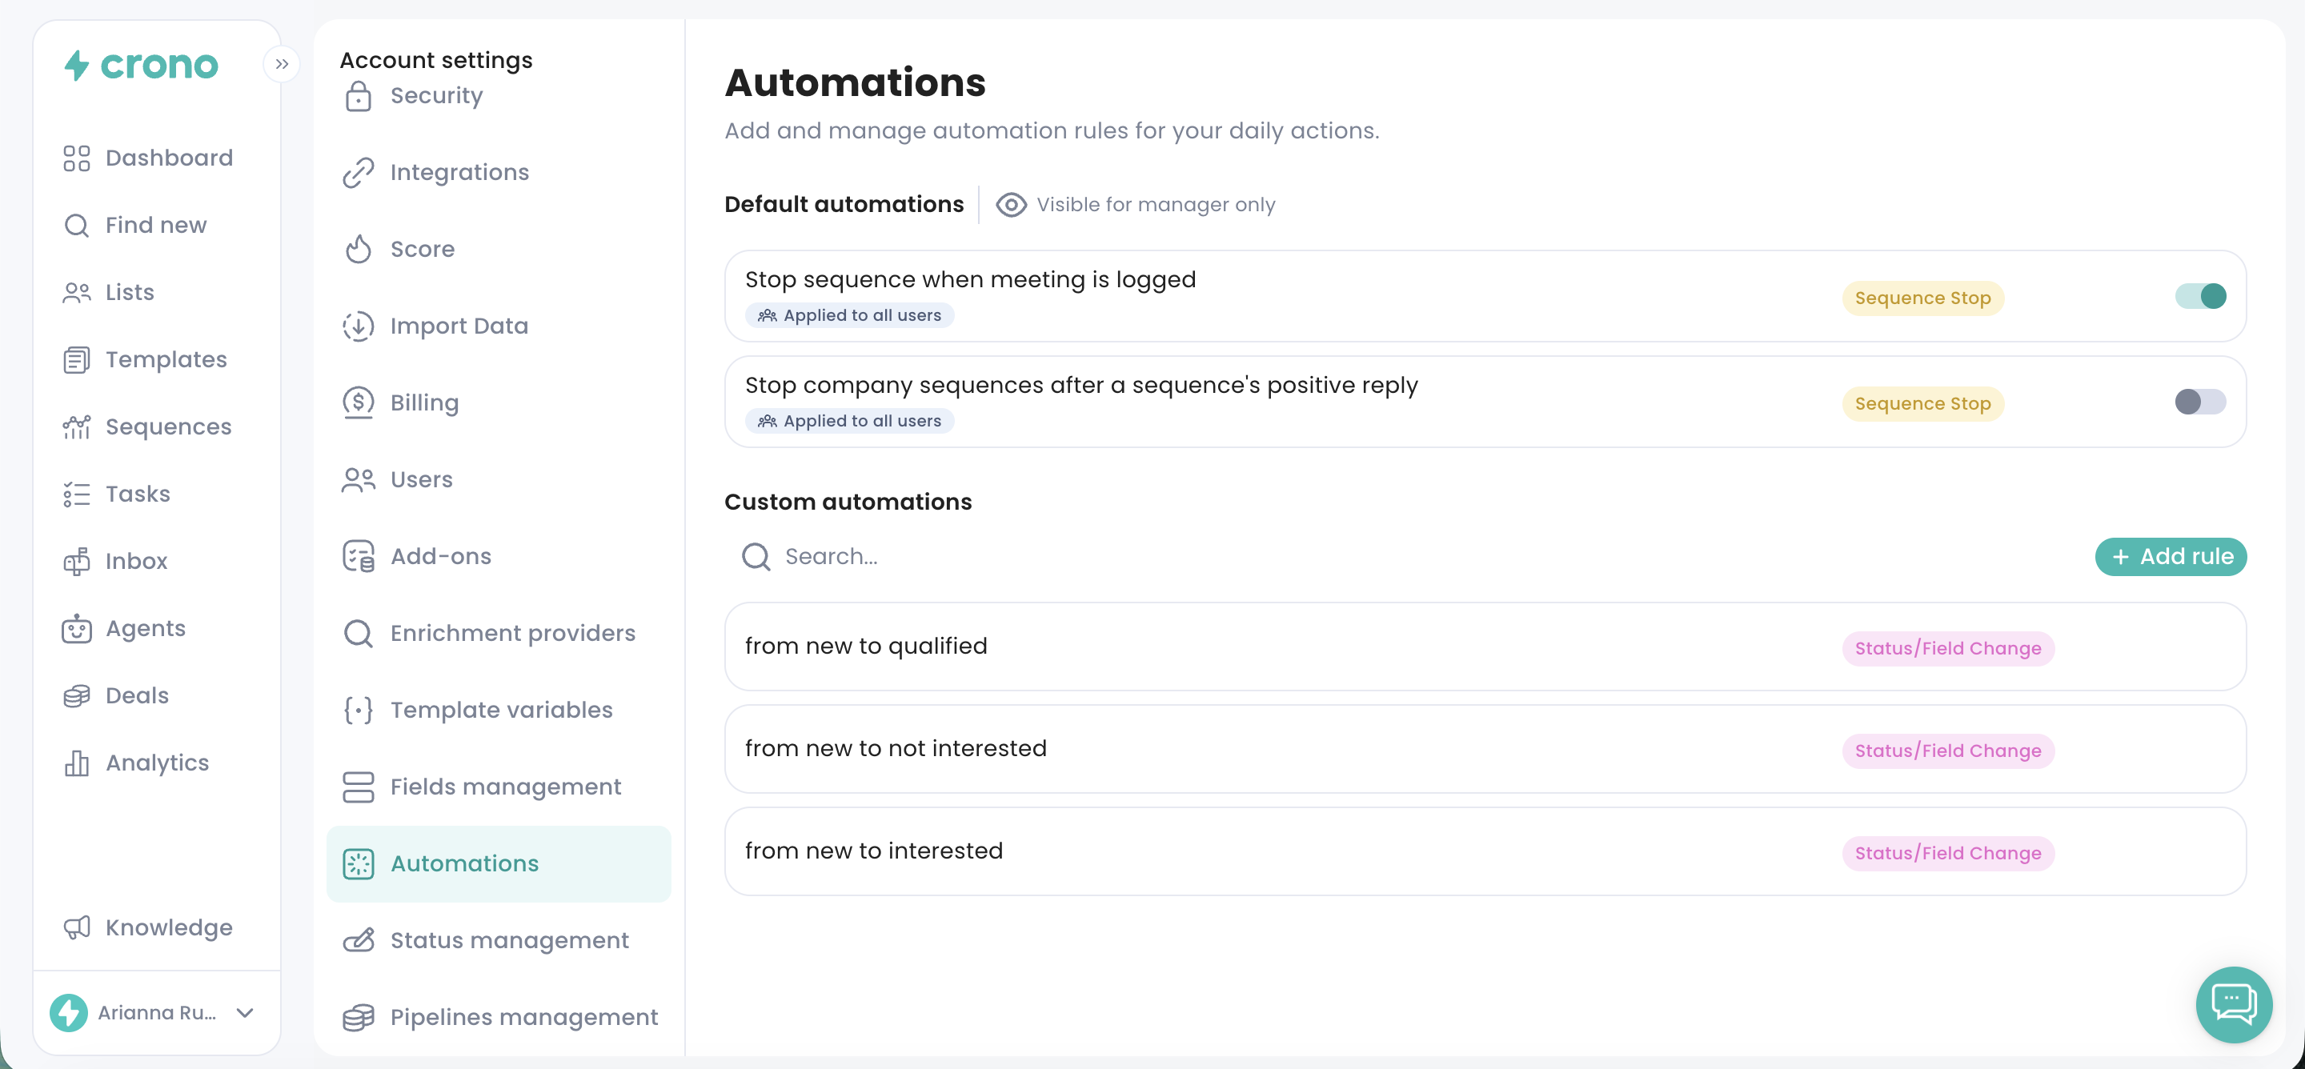The width and height of the screenshot is (2305, 1069).
Task: Click 'Applied to all users' badge under positive reply rule
Action: (849, 422)
